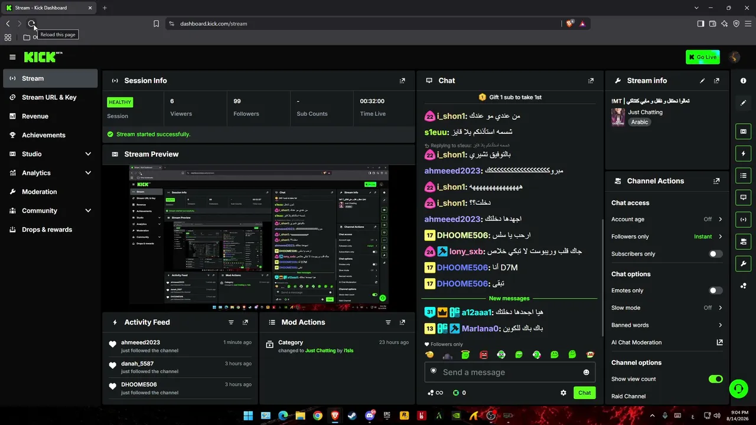Pop out the Stream info panel
Viewport: 756px width, 425px height.
tap(716, 81)
